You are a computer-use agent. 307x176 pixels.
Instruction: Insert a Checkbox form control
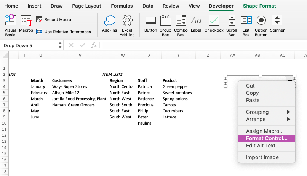(x=214, y=24)
